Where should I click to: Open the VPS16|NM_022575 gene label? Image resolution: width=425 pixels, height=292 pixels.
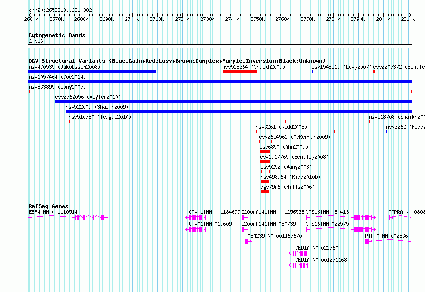[327, 224]
